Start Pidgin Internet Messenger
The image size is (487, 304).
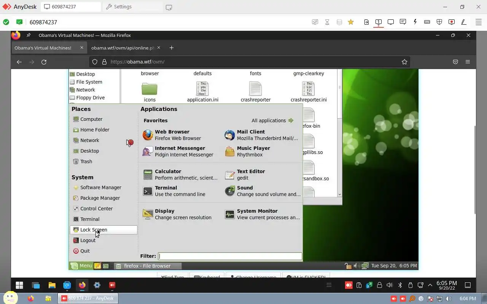point(178,151)
